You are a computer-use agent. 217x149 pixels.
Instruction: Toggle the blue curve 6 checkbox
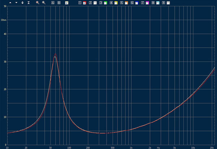click(137, 3)
